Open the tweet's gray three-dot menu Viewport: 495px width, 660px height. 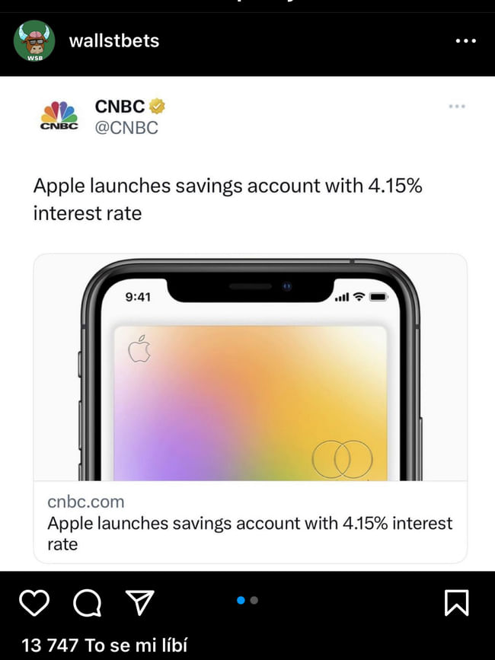pos(456,106)
